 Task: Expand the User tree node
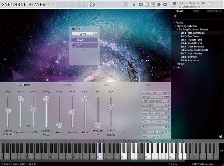click(x=174, y=67)
